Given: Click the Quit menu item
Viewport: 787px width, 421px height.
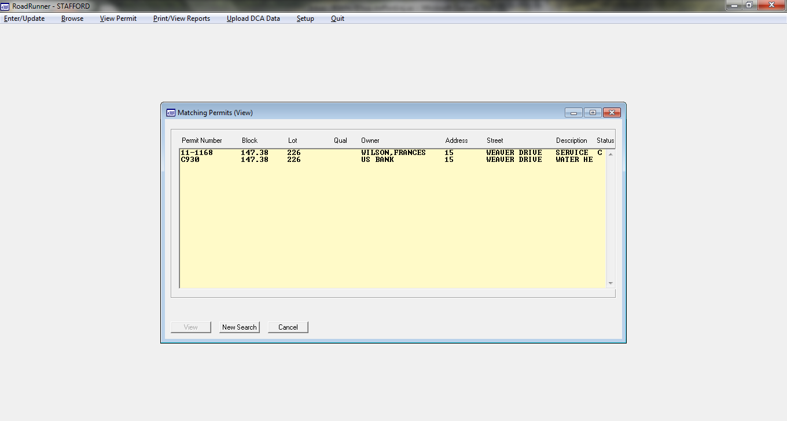Looking at the screenshot, I should [x=337, y=19].
